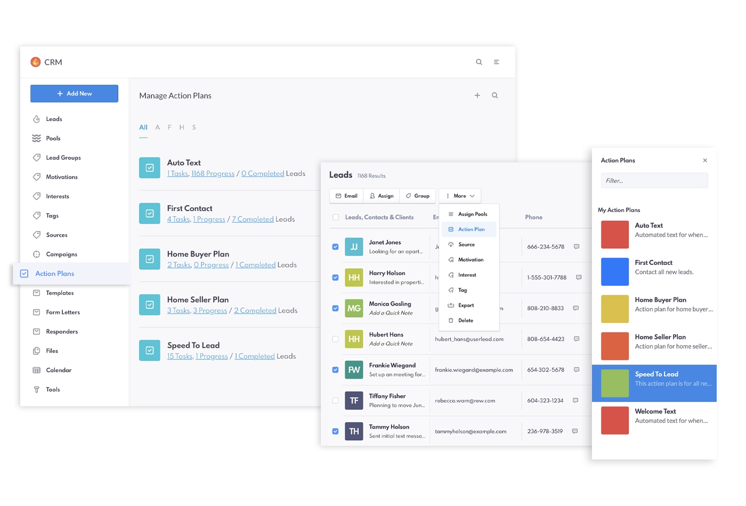
Task: Open the Assign dropdown button
Action: (382, 196)
